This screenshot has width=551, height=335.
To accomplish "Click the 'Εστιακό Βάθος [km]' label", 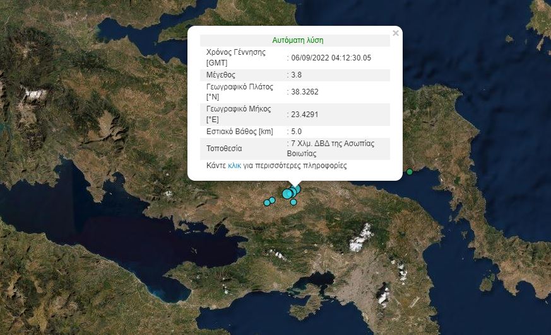I will (x=240, y=132).
